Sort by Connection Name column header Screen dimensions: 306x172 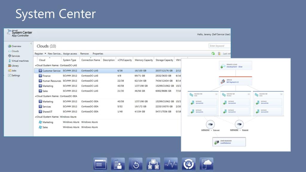pos(91,60)
